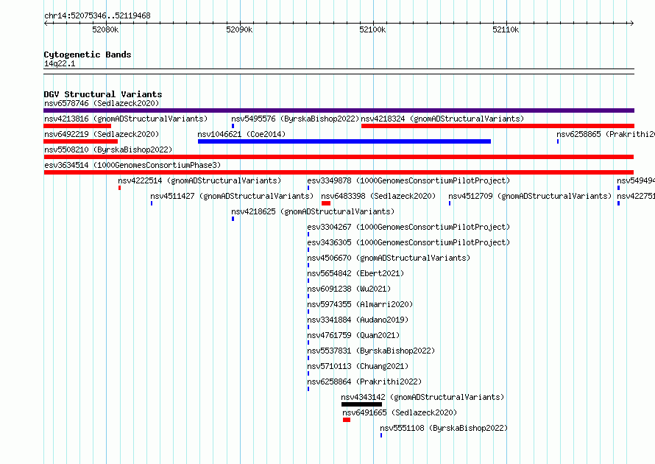Viewport: 655px width, 464px height.
Task: Open variant nsv4343142 (gnomADStructuralVariants) label
Action: tap(422, 397)
